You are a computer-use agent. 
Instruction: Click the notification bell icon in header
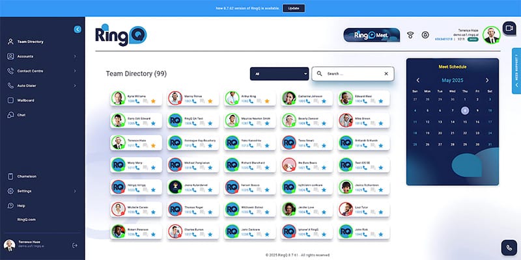click(x=425, y=35)
